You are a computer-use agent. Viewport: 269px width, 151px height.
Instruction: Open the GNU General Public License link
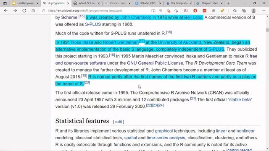[x=155, y=63]
